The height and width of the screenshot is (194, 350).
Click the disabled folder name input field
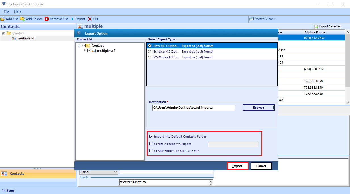[x=233, y=144]
